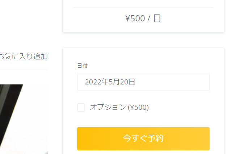Screen dimensions: 231x154
Task: Open the 日付 date picker field
Action: point(143,82)
